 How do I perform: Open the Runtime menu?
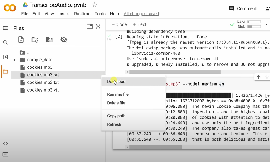click(82, 14)
